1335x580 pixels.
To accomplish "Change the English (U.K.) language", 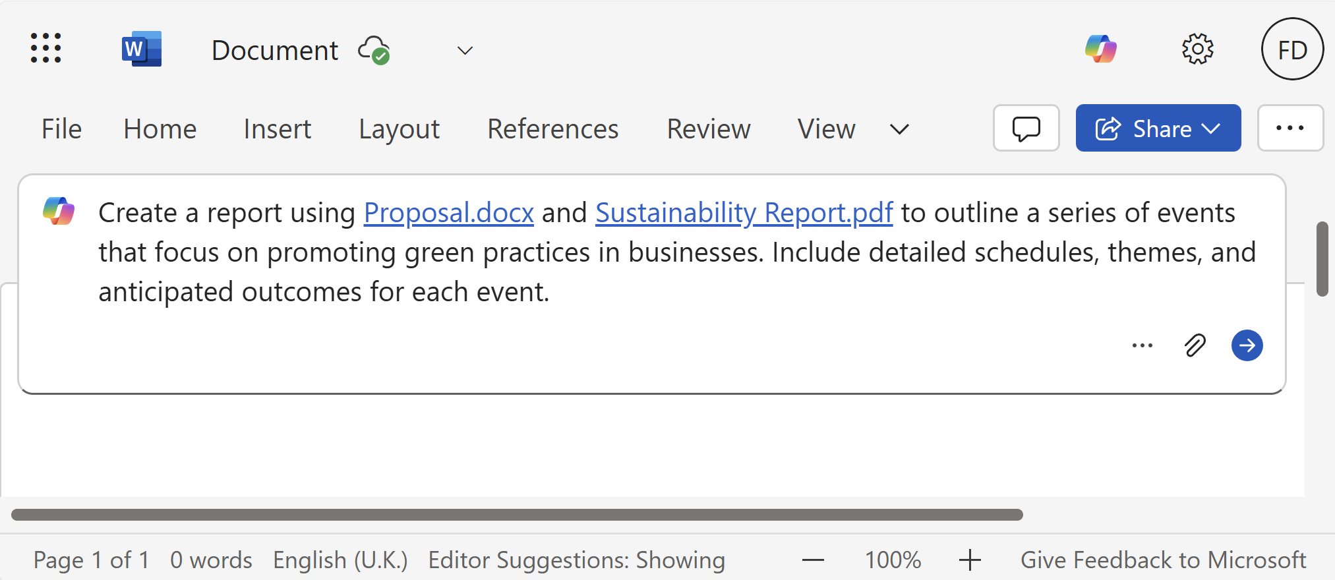I will click(340, 560).
